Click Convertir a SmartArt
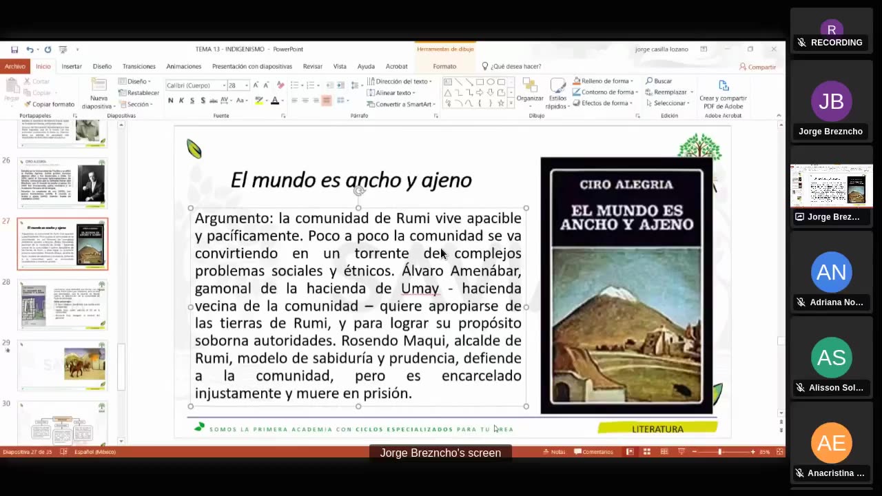The width and height of the screenshot is (882, 496). [x=400, y=104]
